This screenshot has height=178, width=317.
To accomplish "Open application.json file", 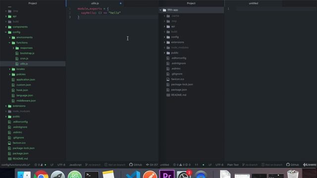I will pyautogui.click(x=26, y=80).
